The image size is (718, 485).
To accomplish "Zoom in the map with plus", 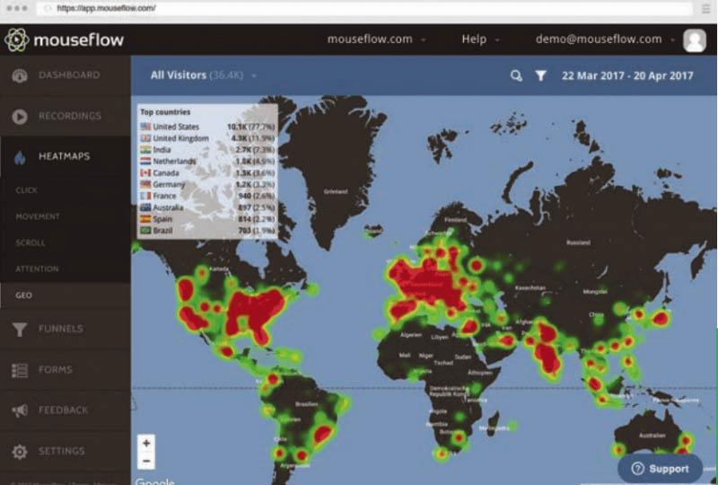I will [x=147, y=443].
